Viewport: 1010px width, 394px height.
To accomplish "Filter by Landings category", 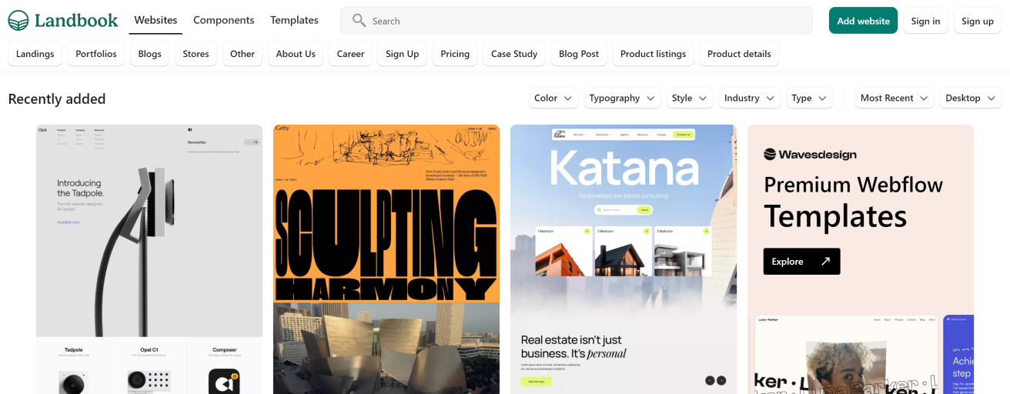I will pyautogui.click(x=35, y=54).
